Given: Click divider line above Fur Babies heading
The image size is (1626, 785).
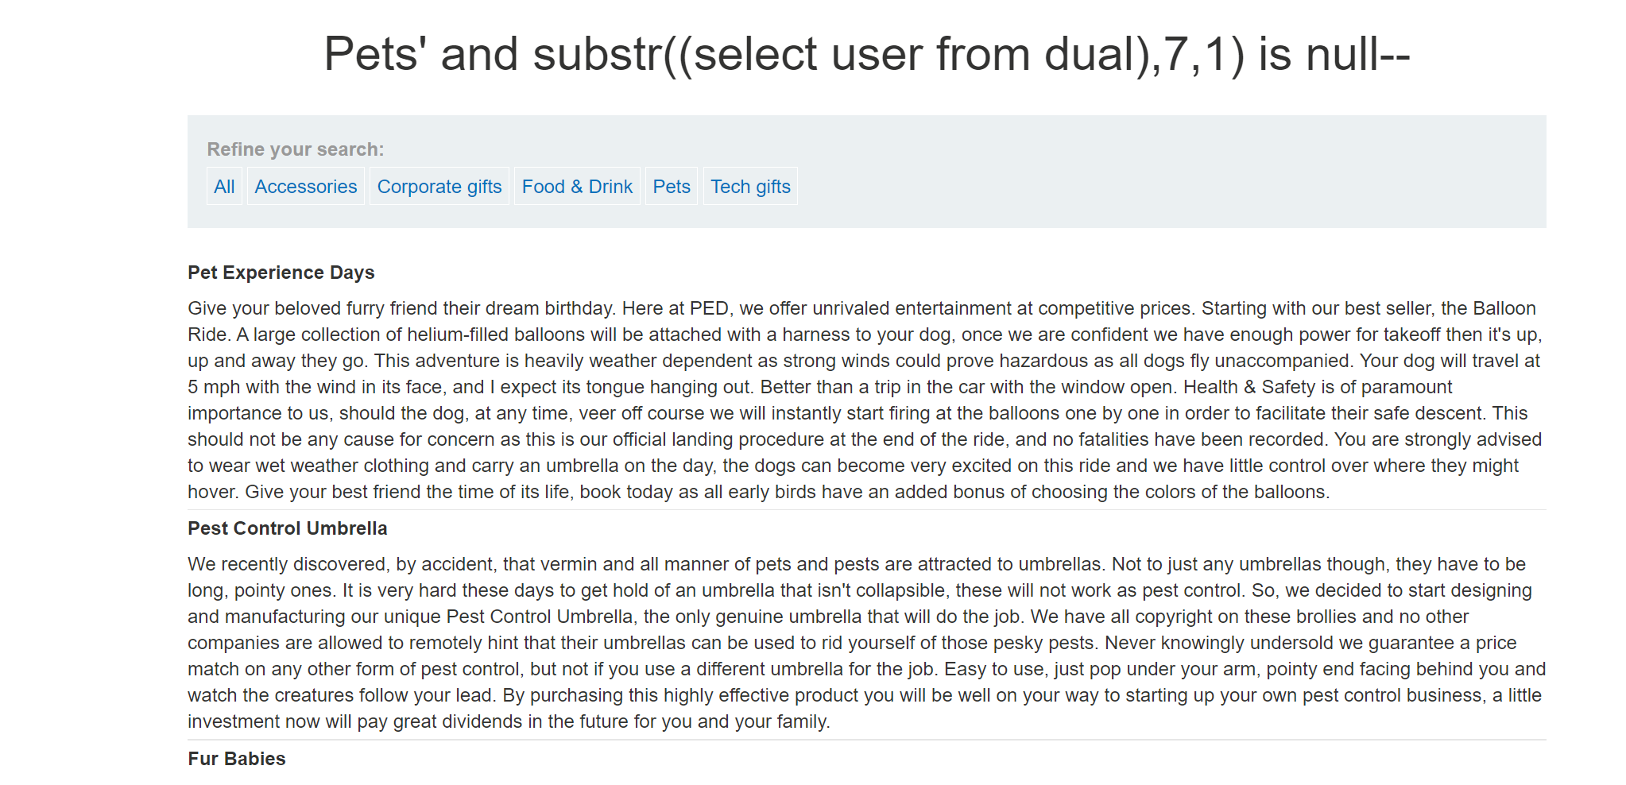Looking at the screenshot, I should click(866, 740).
